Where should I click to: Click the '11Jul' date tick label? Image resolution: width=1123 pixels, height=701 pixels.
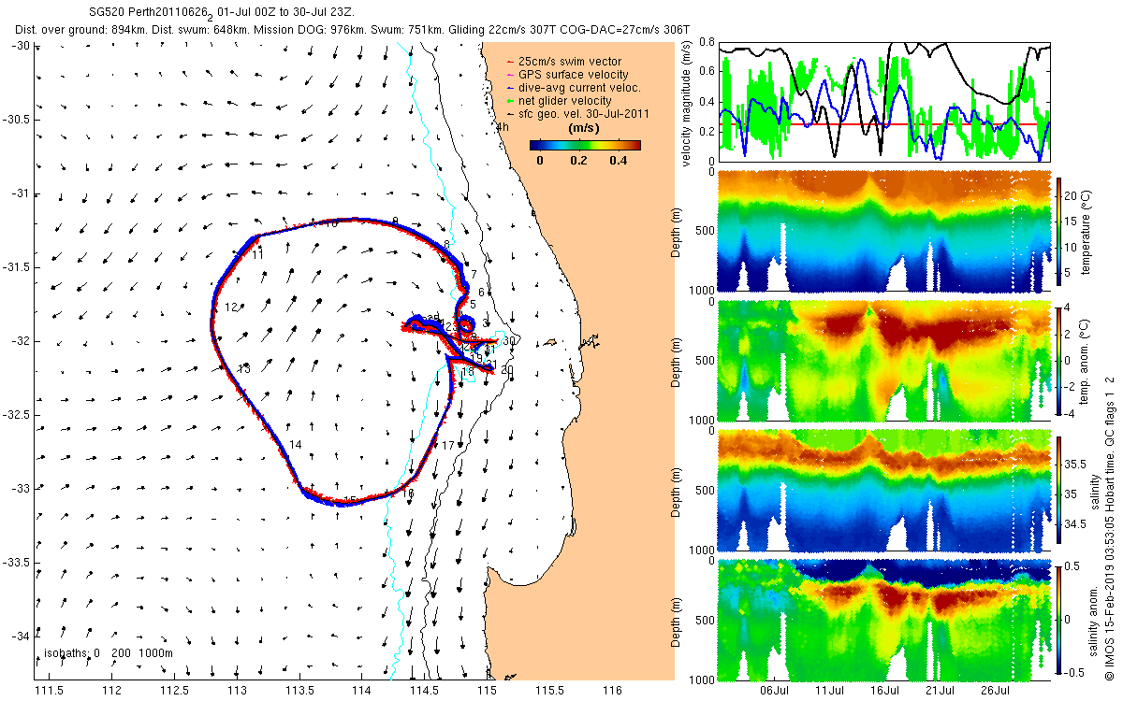(829, 690)
